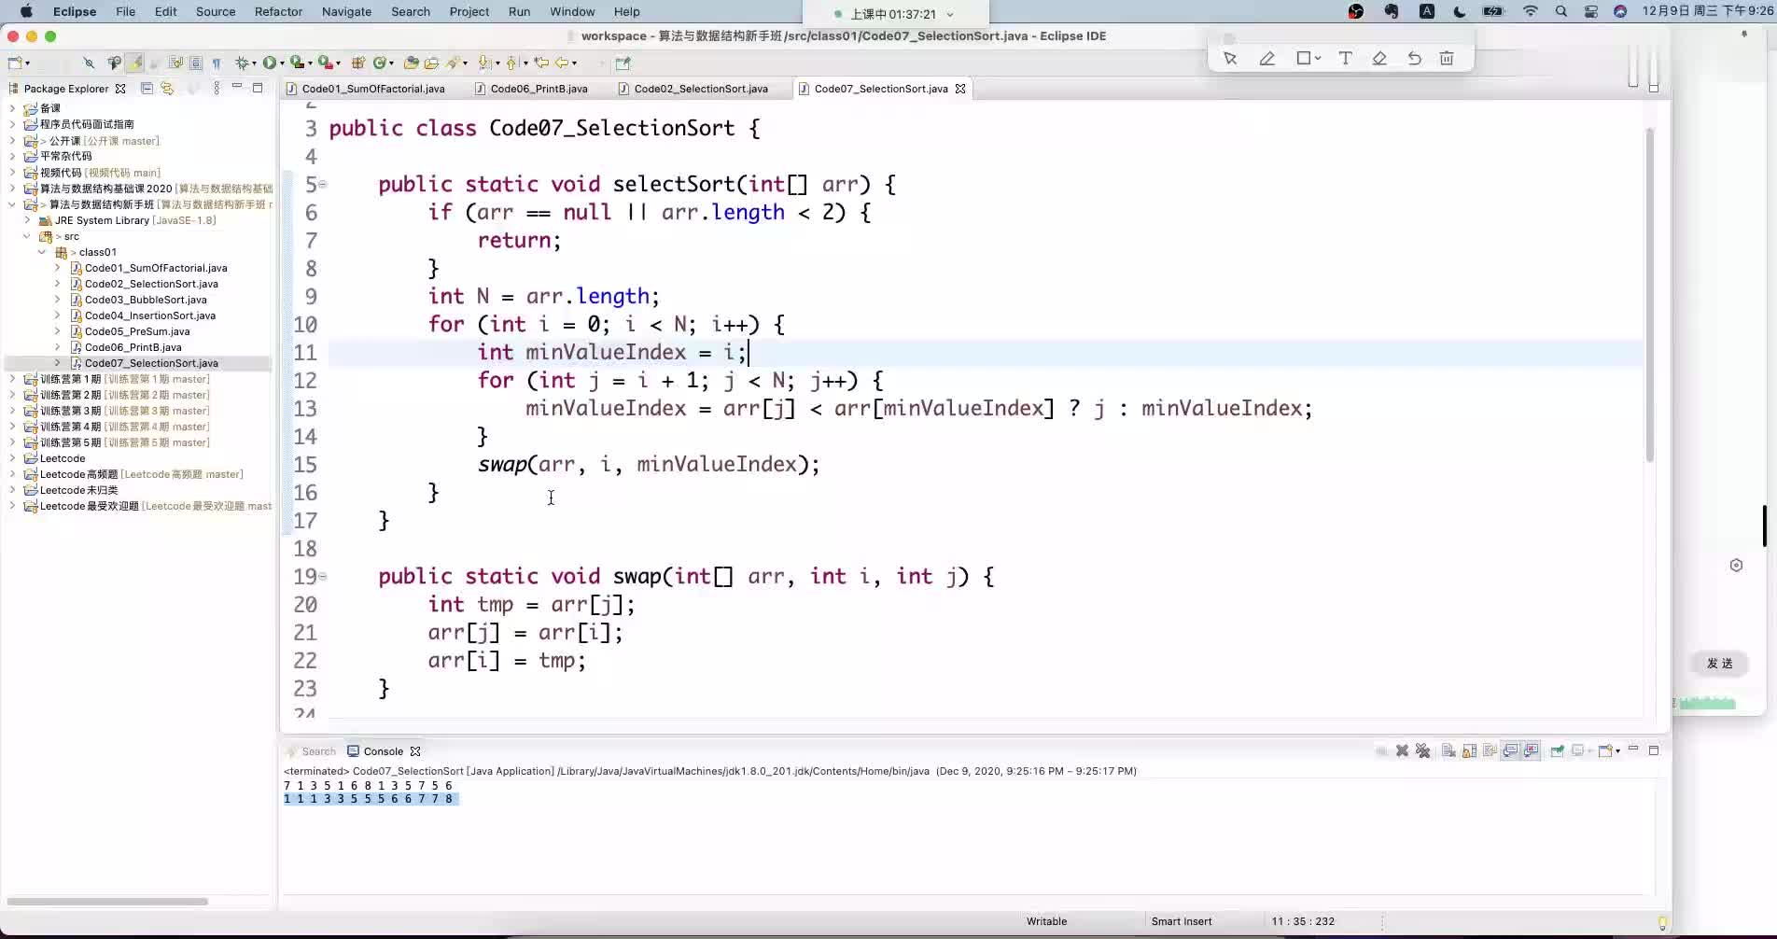Collapse All in Package Explorer

pyautogui.click(x=147, y=88)
